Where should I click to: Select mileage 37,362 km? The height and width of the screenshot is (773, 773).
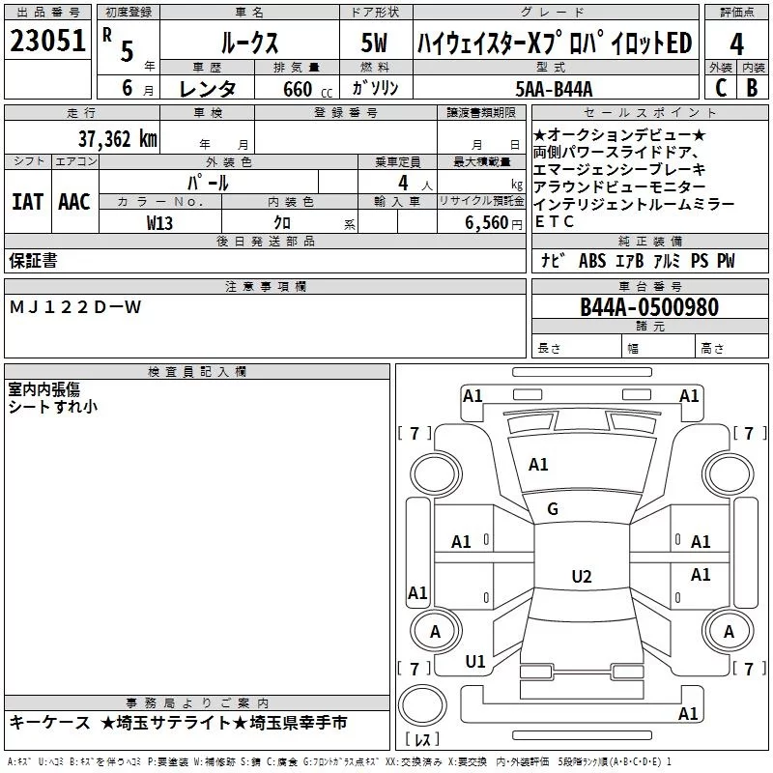117,139
